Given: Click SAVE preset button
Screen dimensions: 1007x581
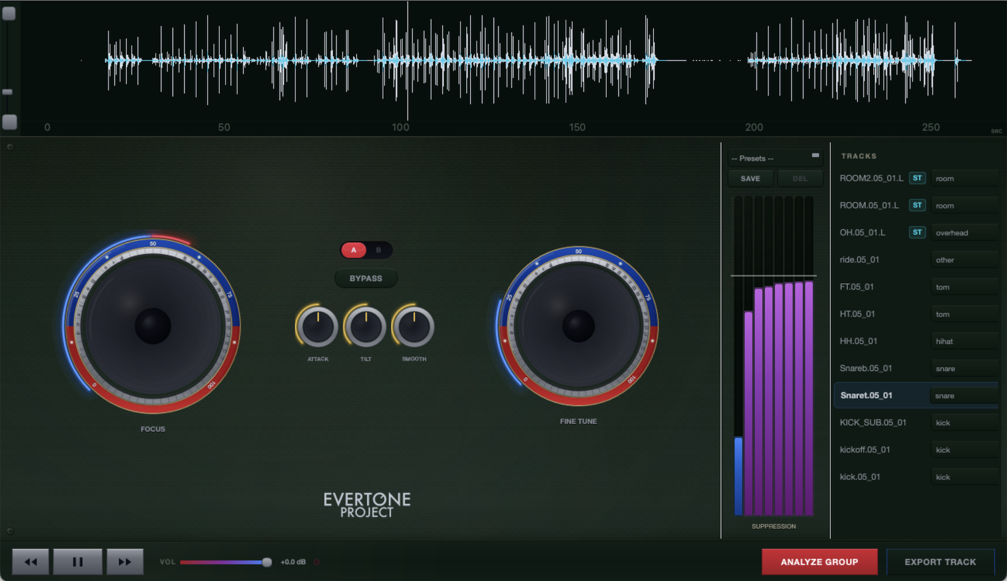Looking at the screenshot, I should (750, 179).
